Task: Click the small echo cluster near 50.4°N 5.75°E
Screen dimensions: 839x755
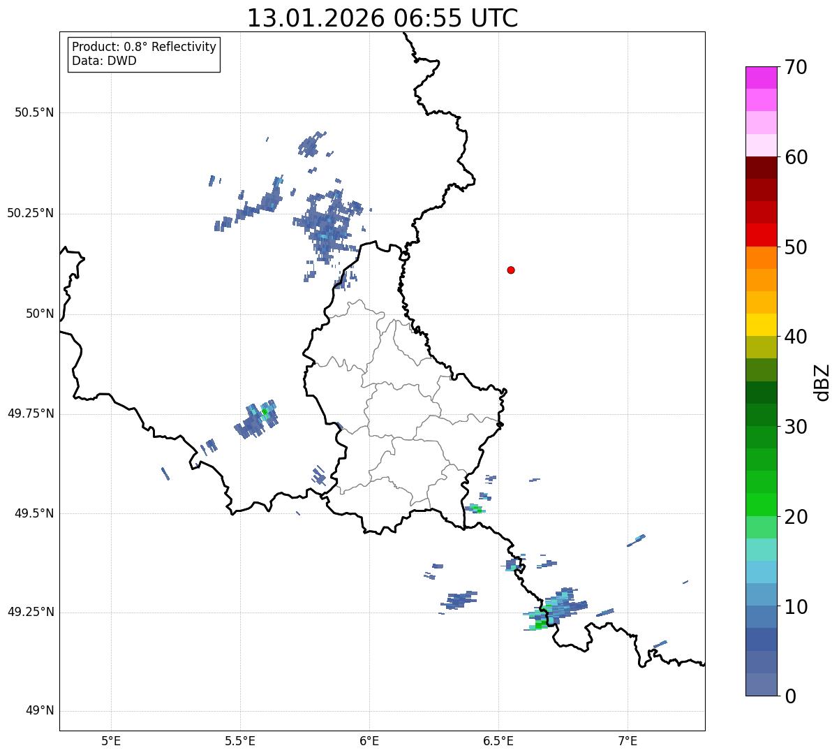Action: pos(312,145)
